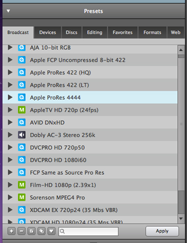The width and height of the screenshot is (187, 243).
Task: Click QuickTime icon beside Apple ProRes 4444
Action: pos(22,98)
